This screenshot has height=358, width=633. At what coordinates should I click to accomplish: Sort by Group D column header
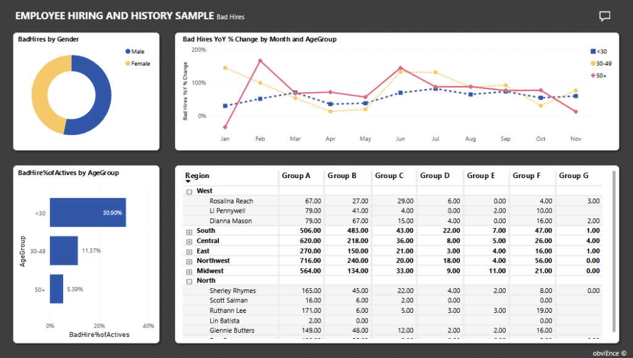435,176
